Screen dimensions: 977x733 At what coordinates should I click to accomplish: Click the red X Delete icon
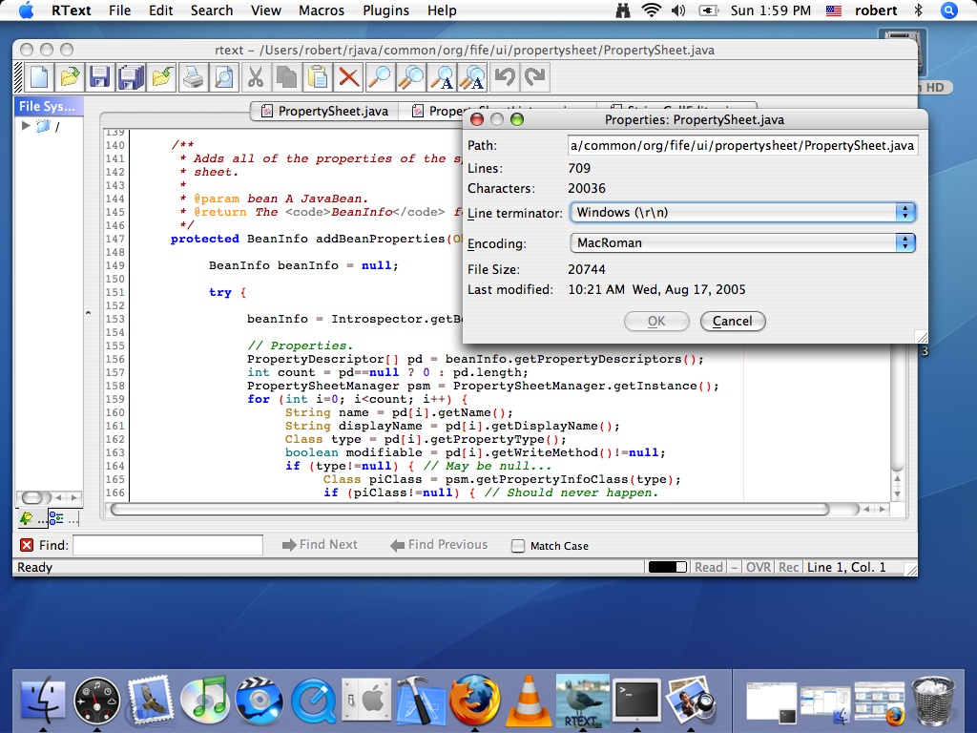[349, 77]
